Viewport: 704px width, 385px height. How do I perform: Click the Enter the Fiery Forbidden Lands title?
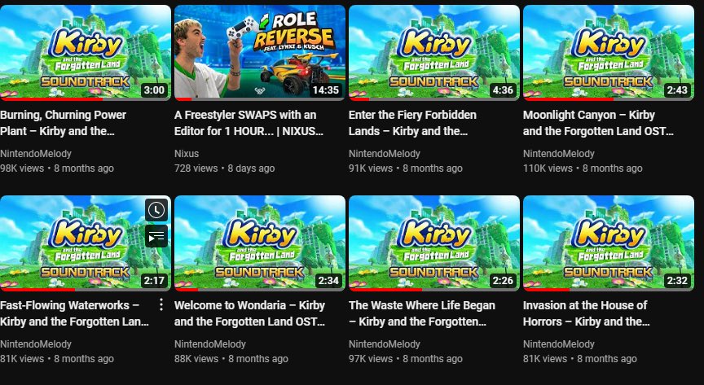pyautogui.click(x=412, y=123)
